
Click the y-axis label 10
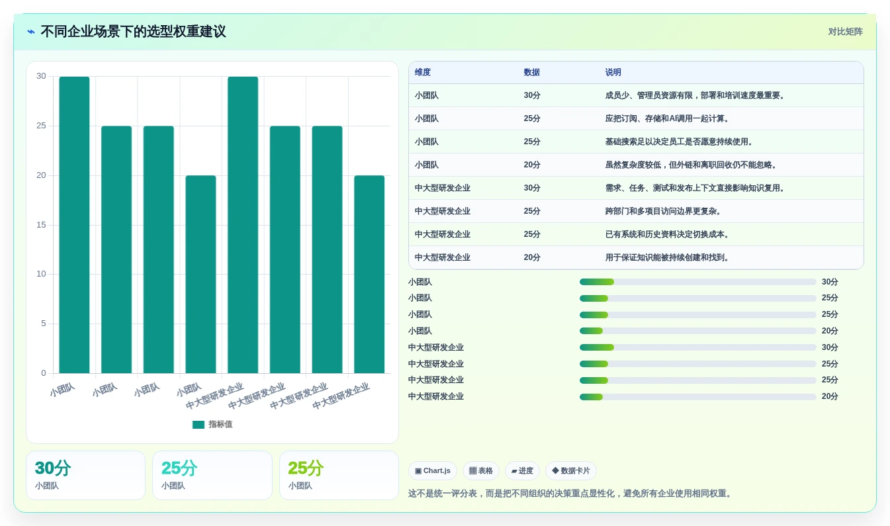pos(41,274)
